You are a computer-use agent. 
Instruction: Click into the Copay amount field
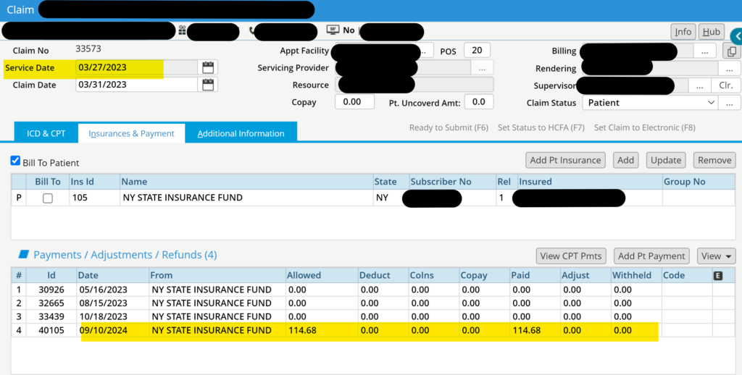pos(354,102)
